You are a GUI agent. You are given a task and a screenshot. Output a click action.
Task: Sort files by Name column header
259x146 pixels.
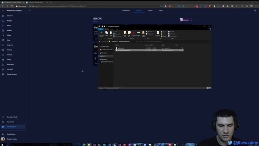pos(117,45)
